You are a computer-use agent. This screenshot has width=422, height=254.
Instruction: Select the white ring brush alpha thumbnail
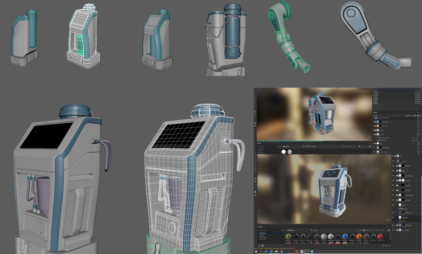click(x=290, y=151)
